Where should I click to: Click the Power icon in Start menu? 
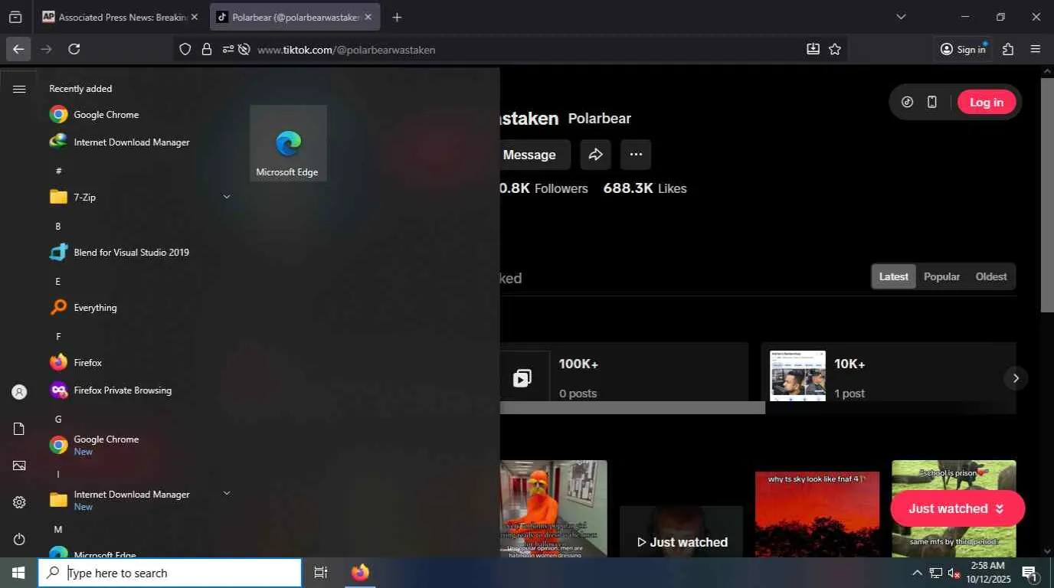19,539
